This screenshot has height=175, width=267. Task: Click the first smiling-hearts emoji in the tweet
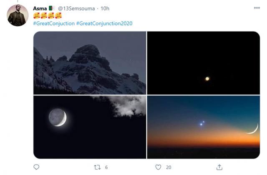(x=36, y=16)
